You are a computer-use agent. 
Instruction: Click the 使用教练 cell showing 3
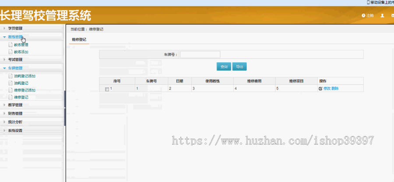point(213,88)
